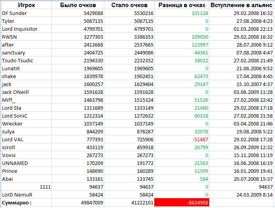Click the 'LunatiK' player cell

[26, 68]
